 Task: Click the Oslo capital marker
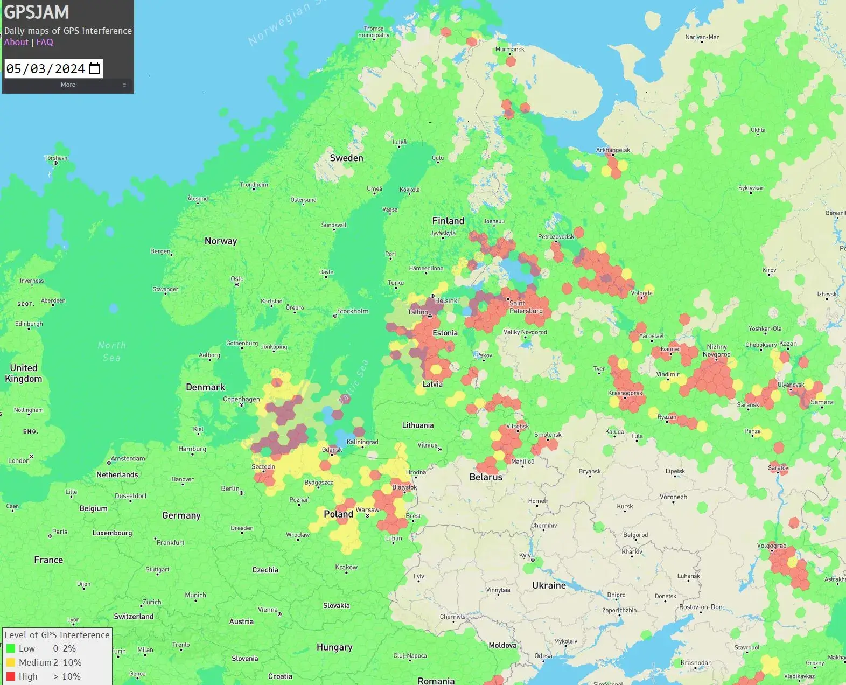tap(237, 284)
